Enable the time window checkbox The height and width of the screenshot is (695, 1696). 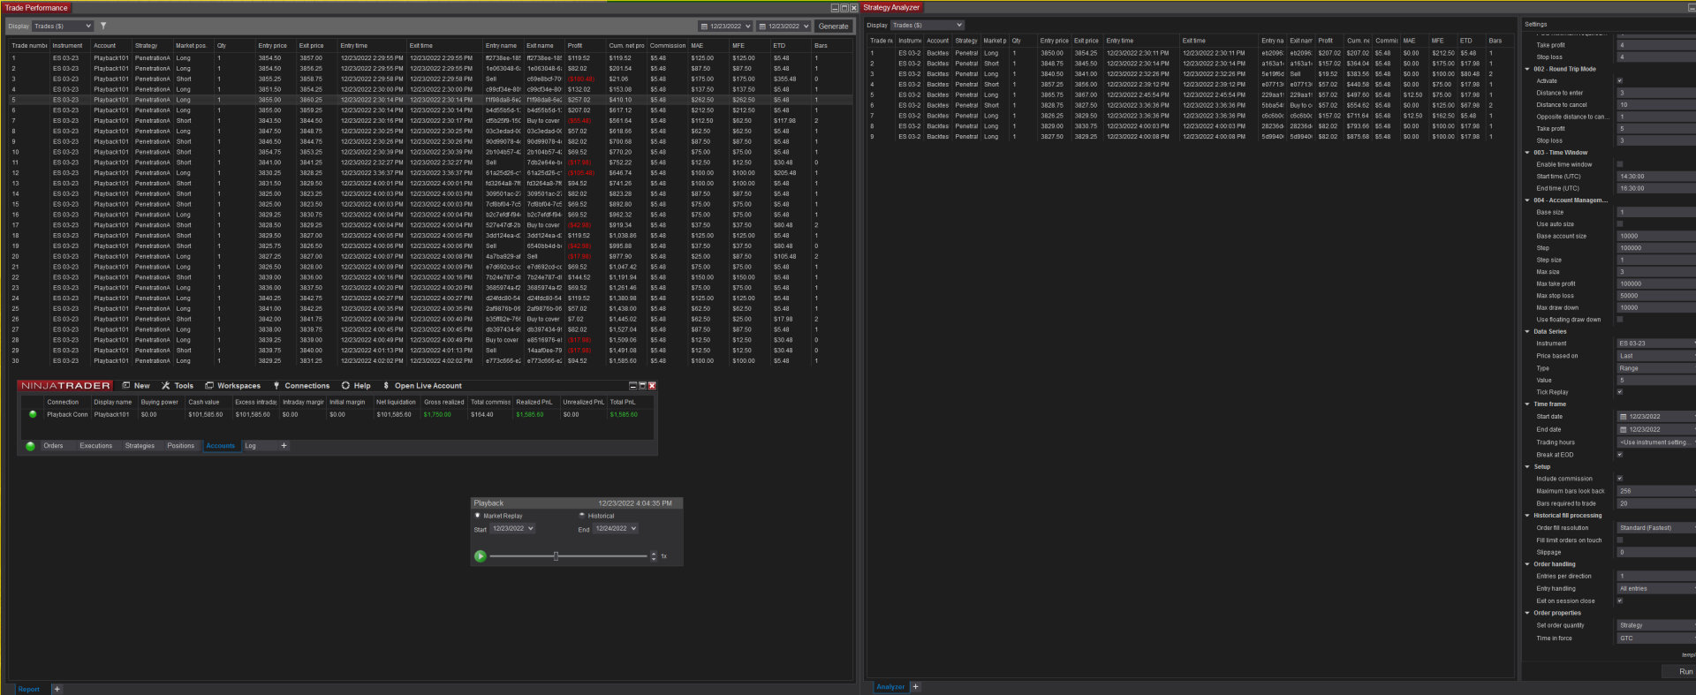click(1620, 164)
